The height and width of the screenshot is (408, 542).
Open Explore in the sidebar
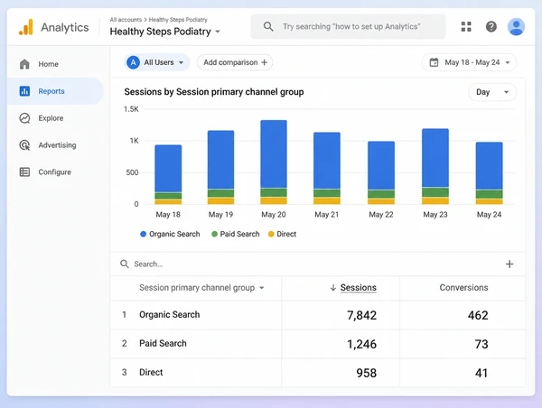(55, 118)
